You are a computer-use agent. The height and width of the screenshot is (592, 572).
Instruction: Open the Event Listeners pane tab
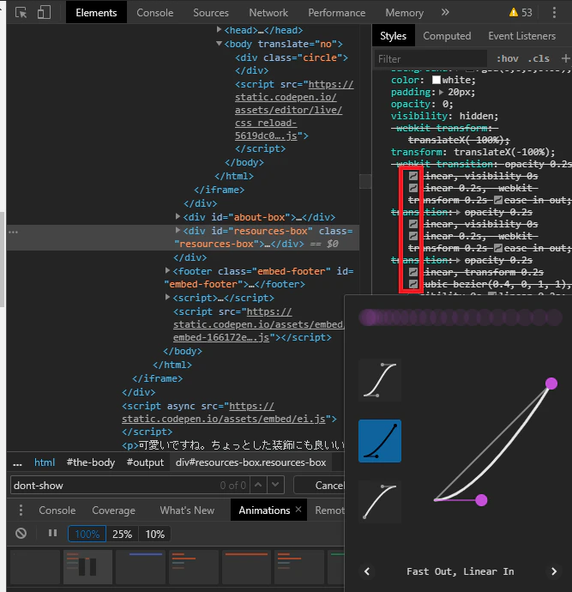521,36
